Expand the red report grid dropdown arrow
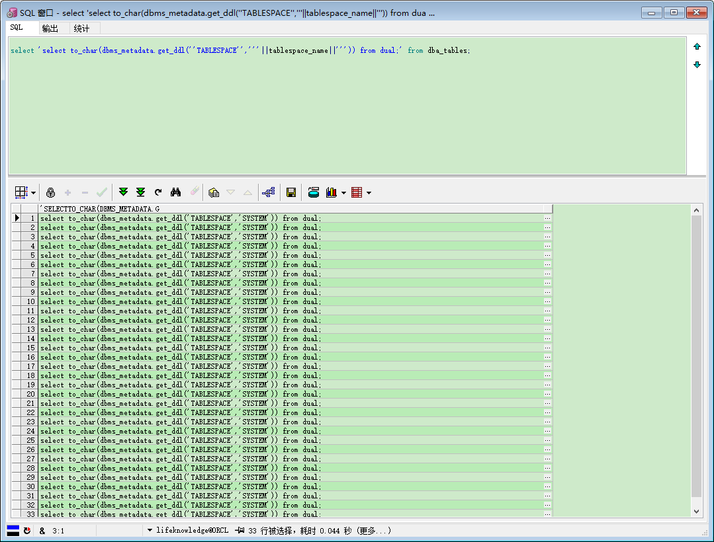Image resolution: width=714 pixels, height=542 pixels. click(369, 193)
